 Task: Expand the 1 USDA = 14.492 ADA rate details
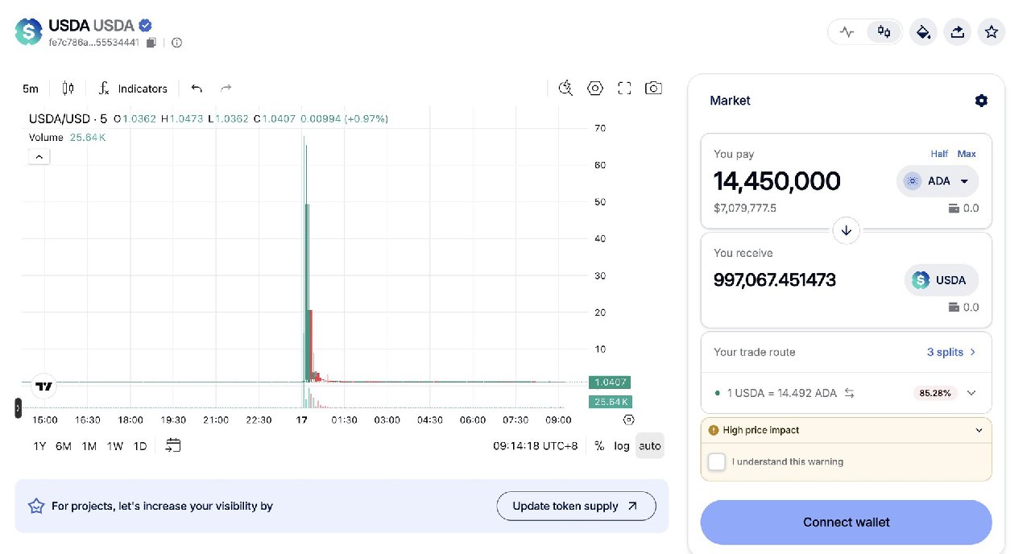click(x=971, y=393)
